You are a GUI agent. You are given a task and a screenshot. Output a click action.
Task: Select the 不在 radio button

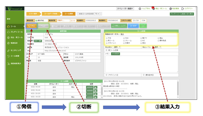(107, 38)
